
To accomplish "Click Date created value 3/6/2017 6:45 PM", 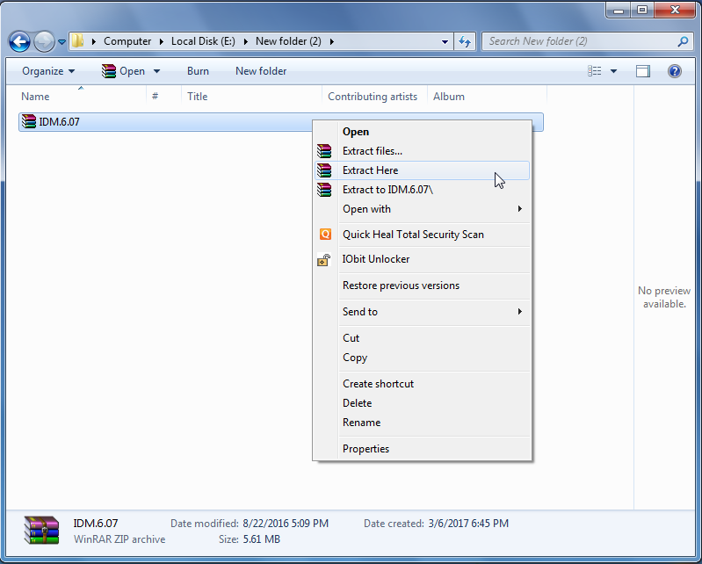I will (468, 524).
